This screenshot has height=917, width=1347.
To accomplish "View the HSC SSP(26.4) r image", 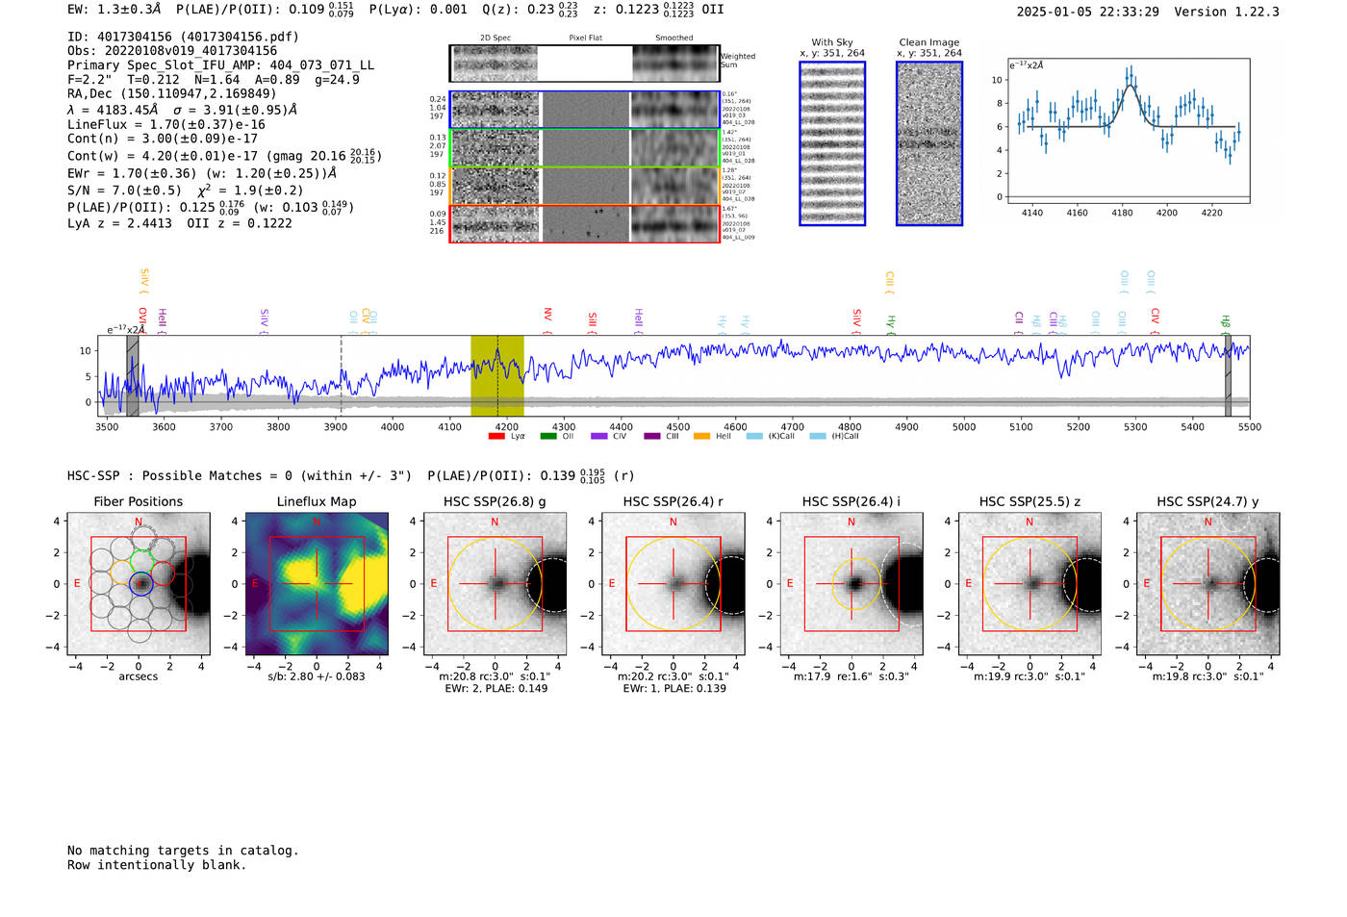I will coord(673,584).
